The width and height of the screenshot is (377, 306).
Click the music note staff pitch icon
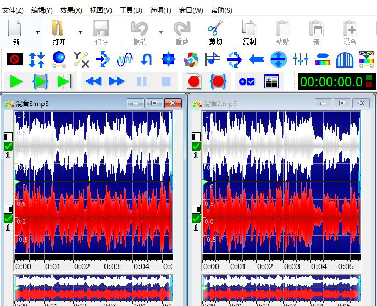click(x=212, y=59)
